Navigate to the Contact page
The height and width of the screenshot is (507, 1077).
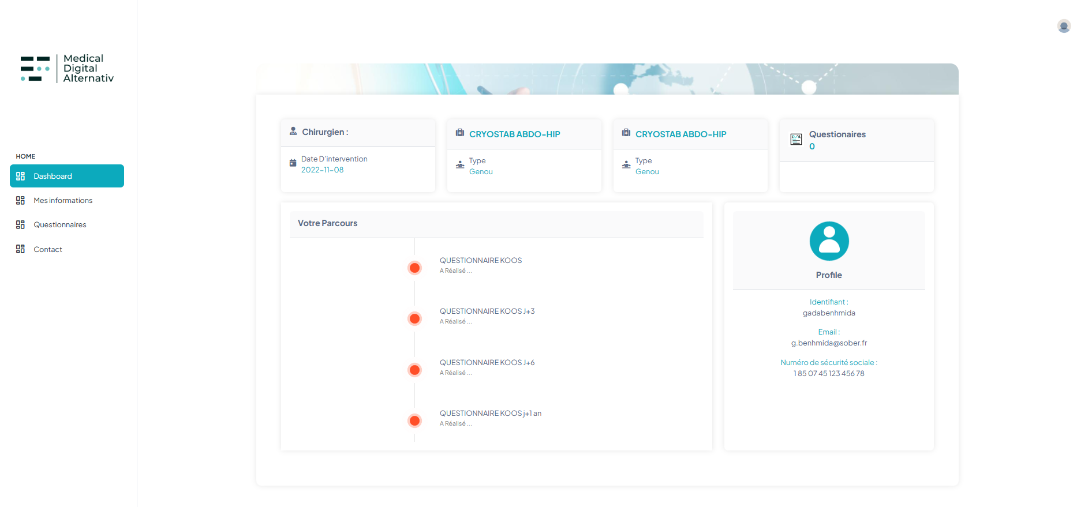click(48, 249)
